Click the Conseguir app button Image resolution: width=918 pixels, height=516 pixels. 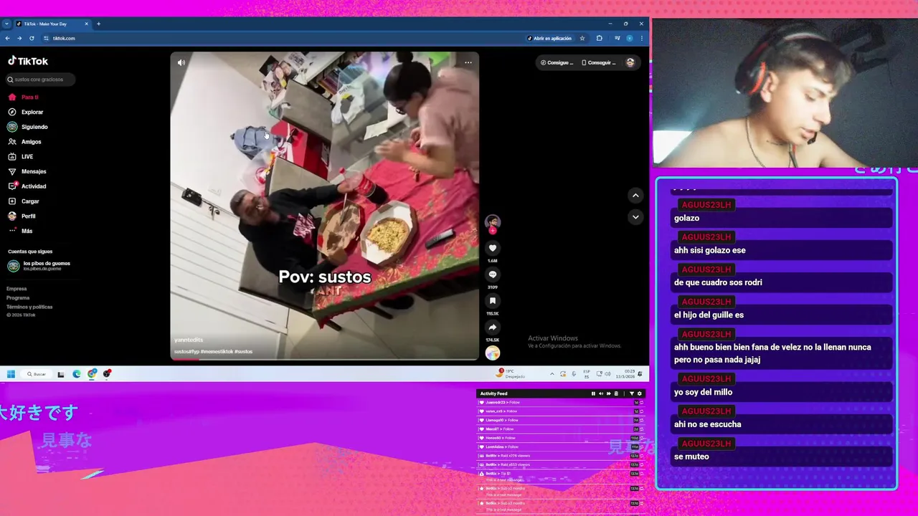[x=599, y=62]
